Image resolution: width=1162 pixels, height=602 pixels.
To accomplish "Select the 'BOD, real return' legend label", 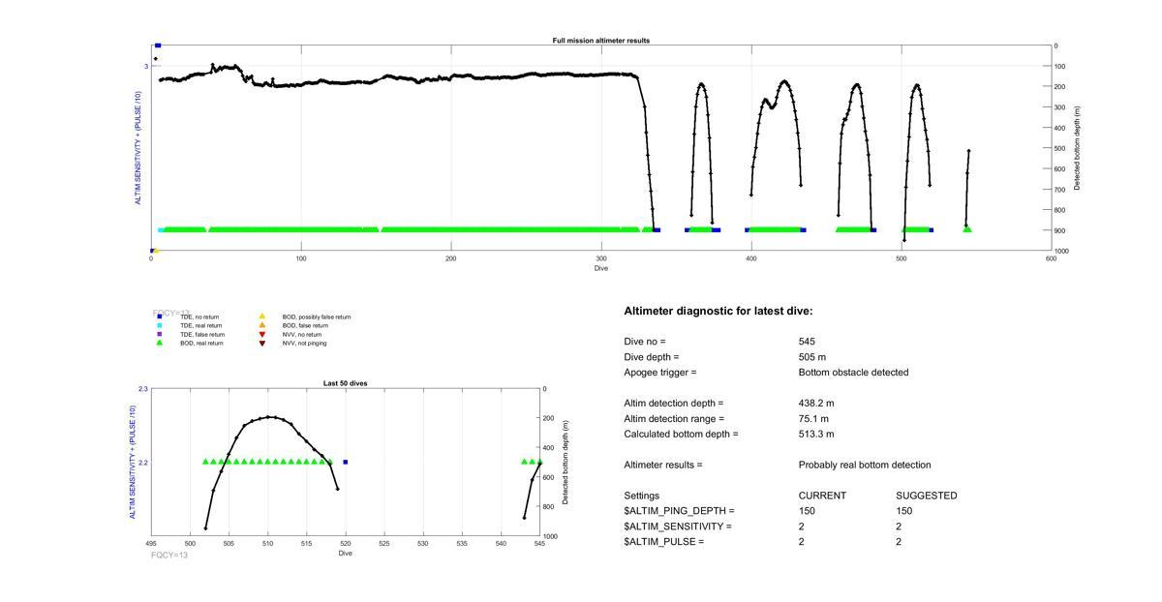I will (x=202, y=344).
